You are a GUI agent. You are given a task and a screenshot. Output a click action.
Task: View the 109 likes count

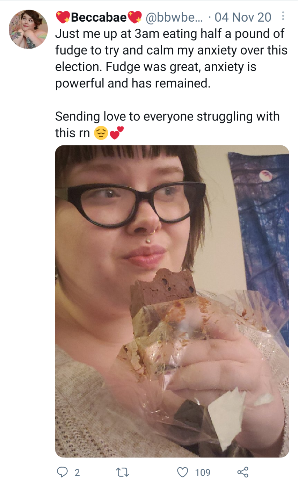(x=203, y=473)
